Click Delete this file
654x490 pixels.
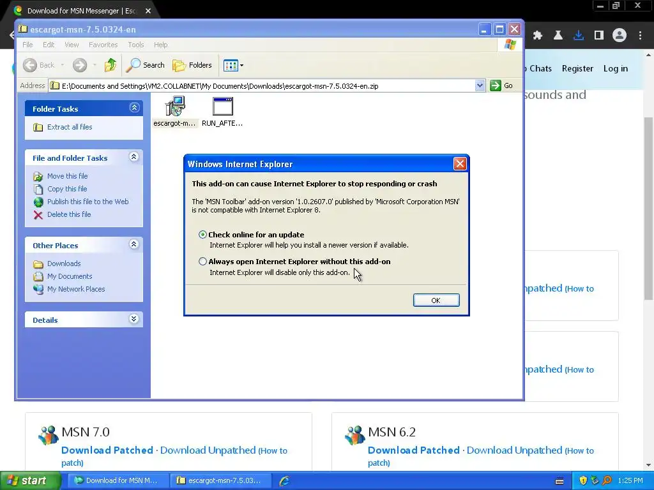pyautogui.click(x=69, y=214)
